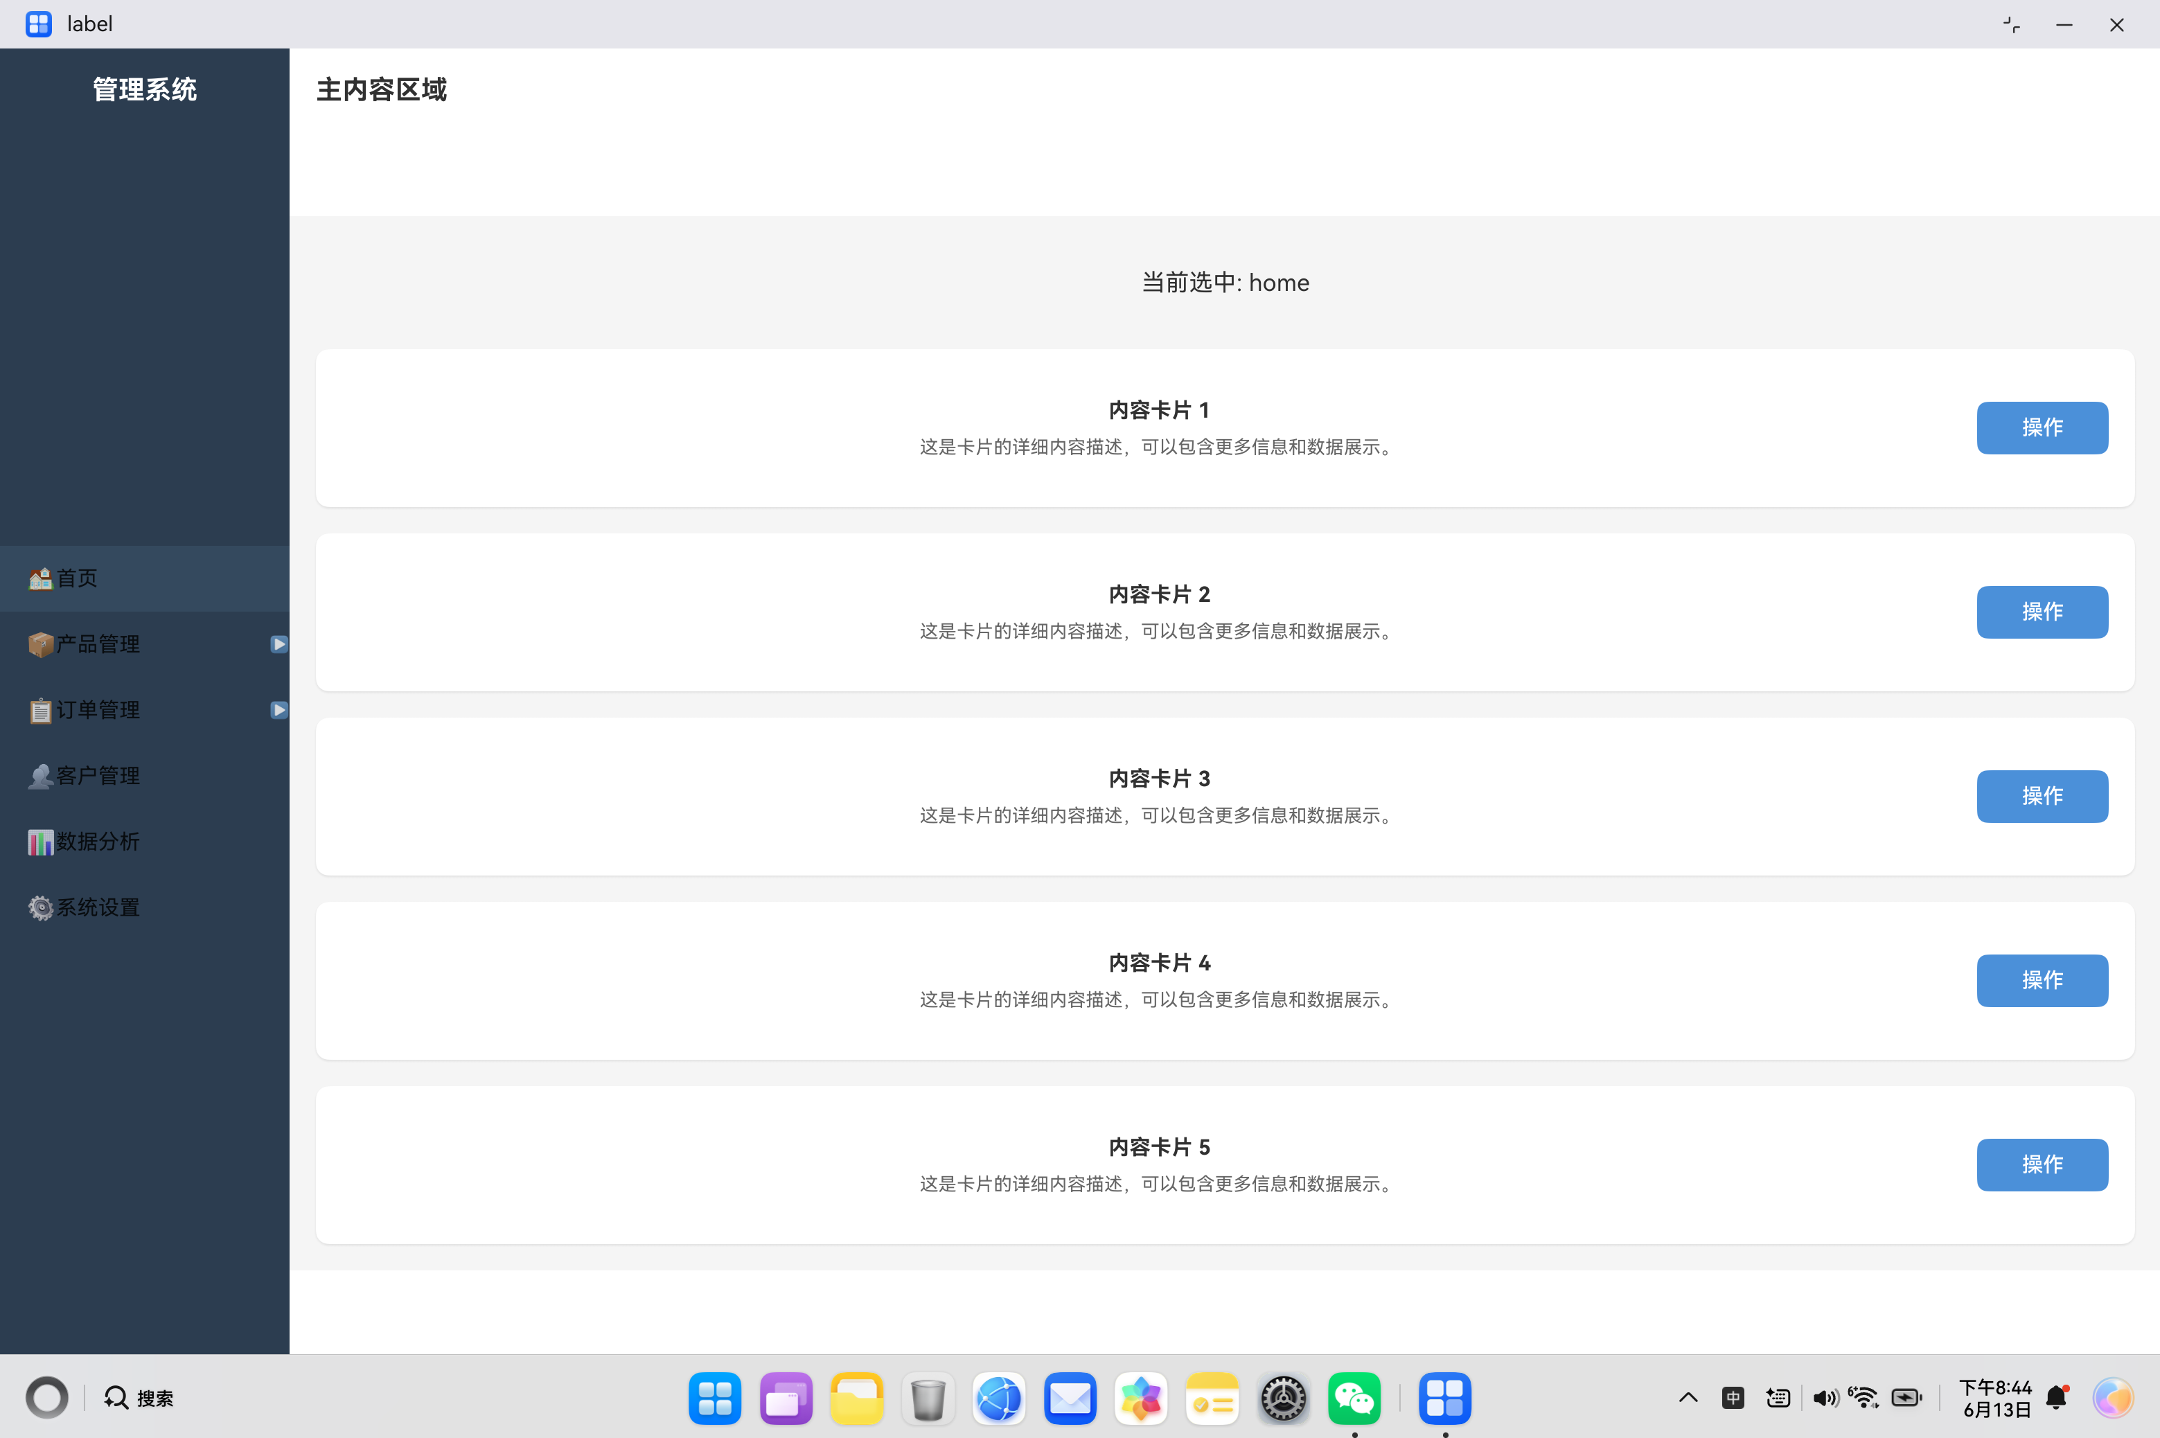Open the colorful photos app in dock
Screen dimensions: 2160x1438
[x=1141, y=1398]
